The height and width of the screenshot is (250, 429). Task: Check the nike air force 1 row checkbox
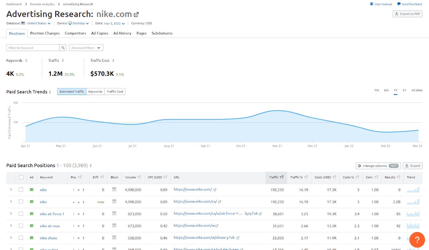click(21, 214)
